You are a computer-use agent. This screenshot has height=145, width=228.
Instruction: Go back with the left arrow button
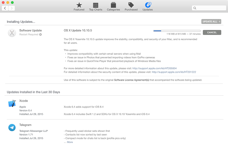[x=5, y=8]
